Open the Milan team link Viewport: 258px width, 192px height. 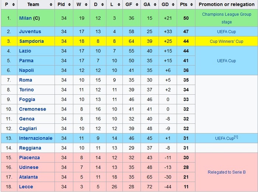(x=25, y=18)
